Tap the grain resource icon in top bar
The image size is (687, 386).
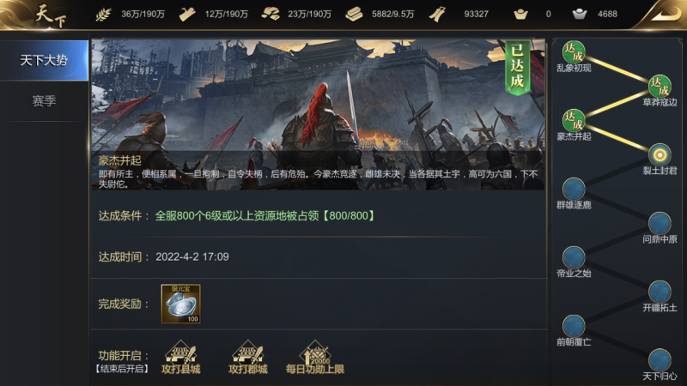pos(103,15)
